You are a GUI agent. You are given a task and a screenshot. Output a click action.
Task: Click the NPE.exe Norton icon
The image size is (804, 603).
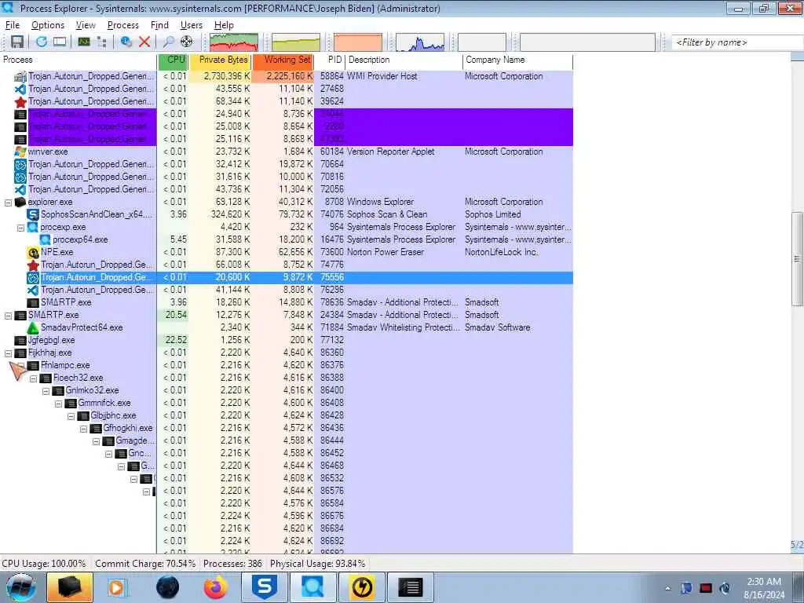point(33,252)
